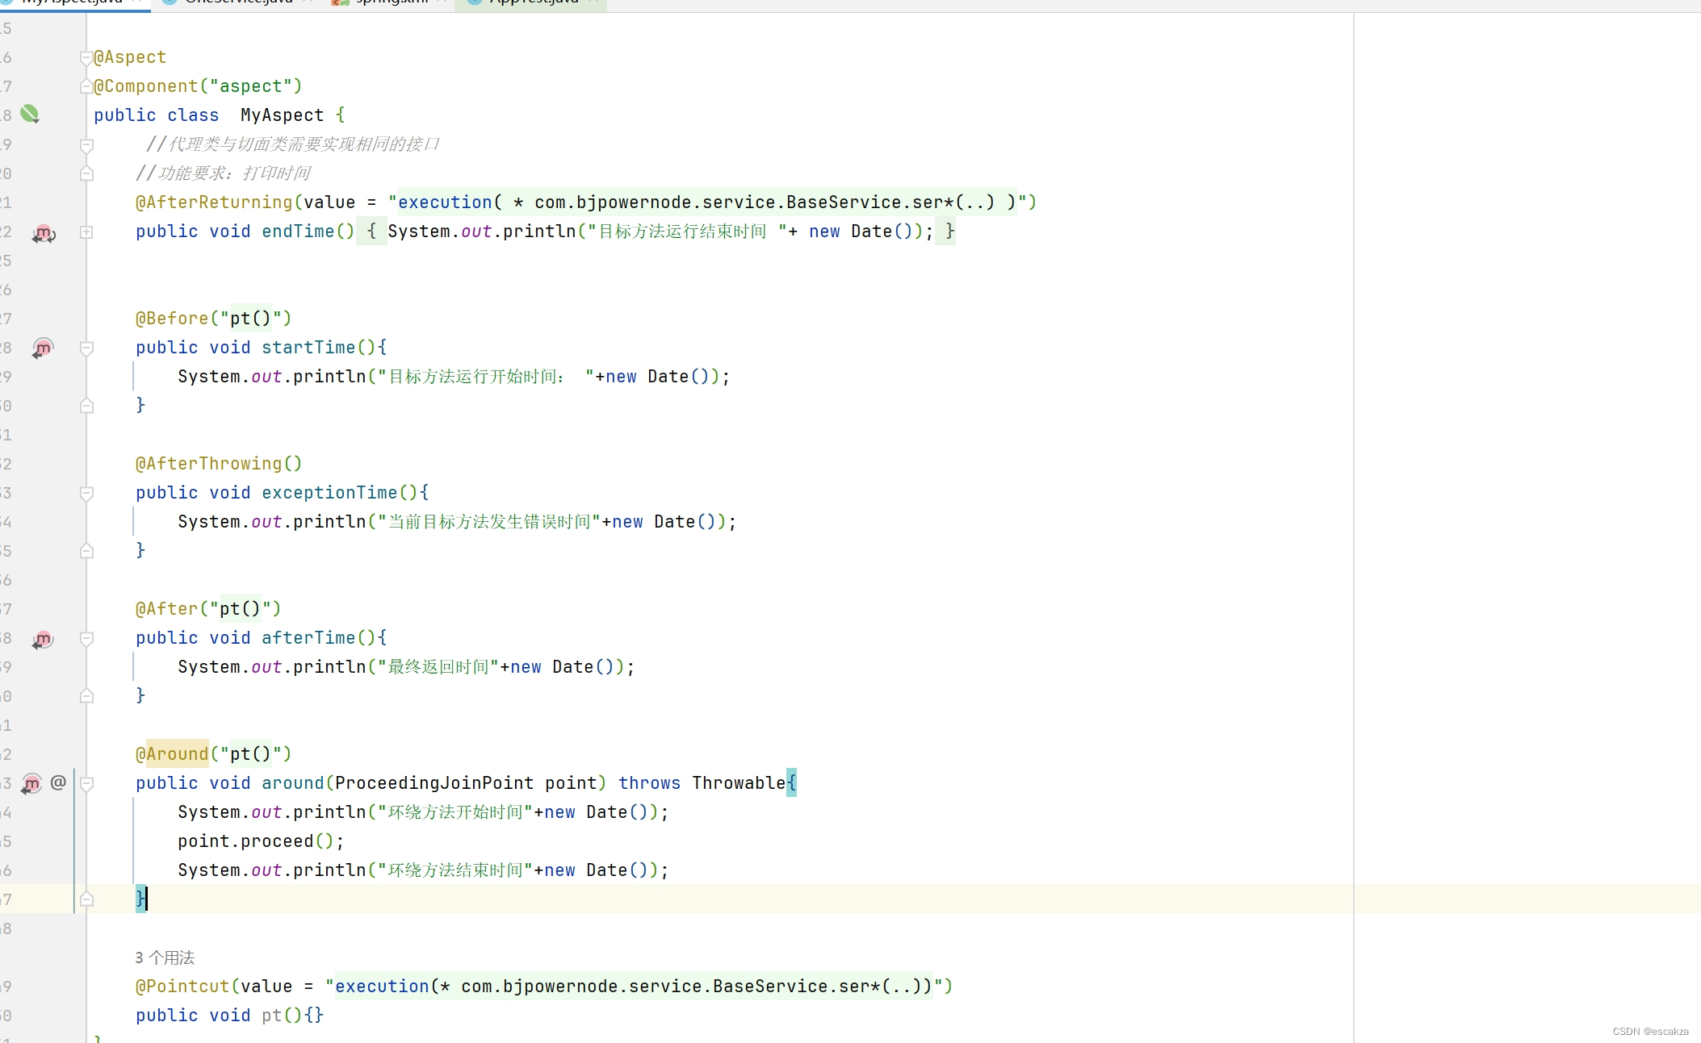Click the advice gutter icon next to startTime method
Viewport: 1701px width, 1043px height.
point(43,348)
